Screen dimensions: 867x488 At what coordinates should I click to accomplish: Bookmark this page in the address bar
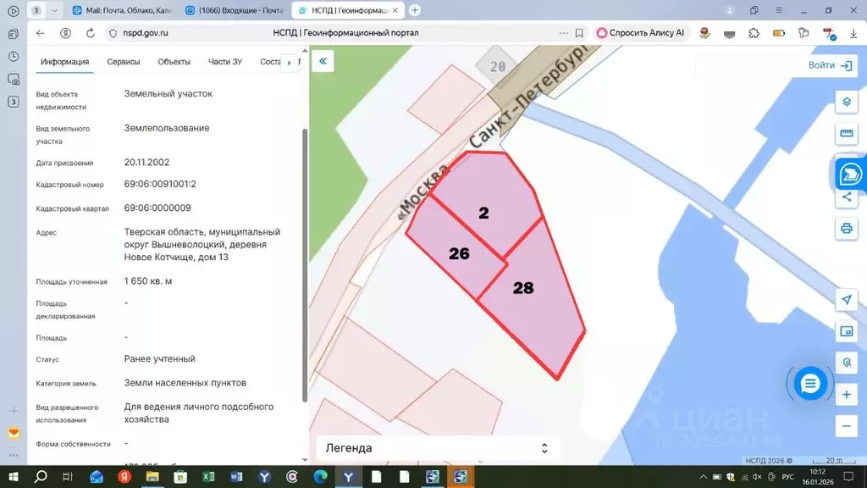[x=579, y=33]
